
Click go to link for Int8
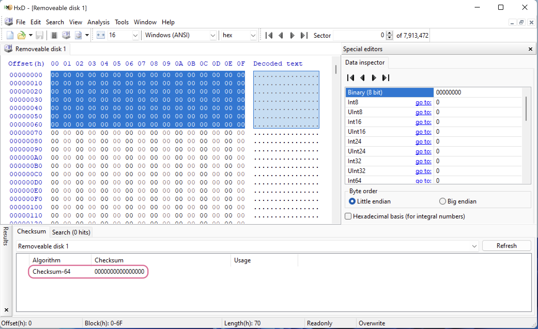423,102
